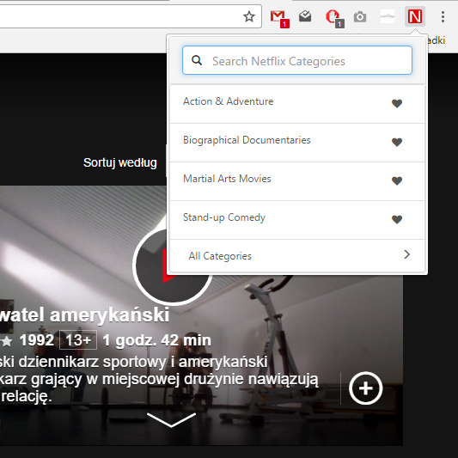Click the duration '1 godz. 42 min'

(x=157, y=340)
